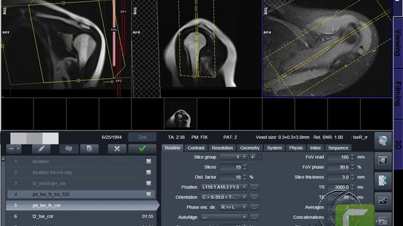Select the localizer tra-cor-sag row

point(81,172)
